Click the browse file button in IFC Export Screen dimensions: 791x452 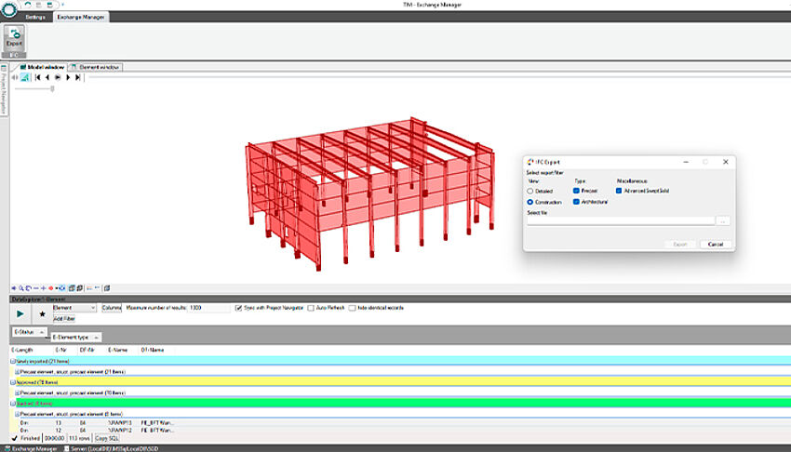pos(724,221)
